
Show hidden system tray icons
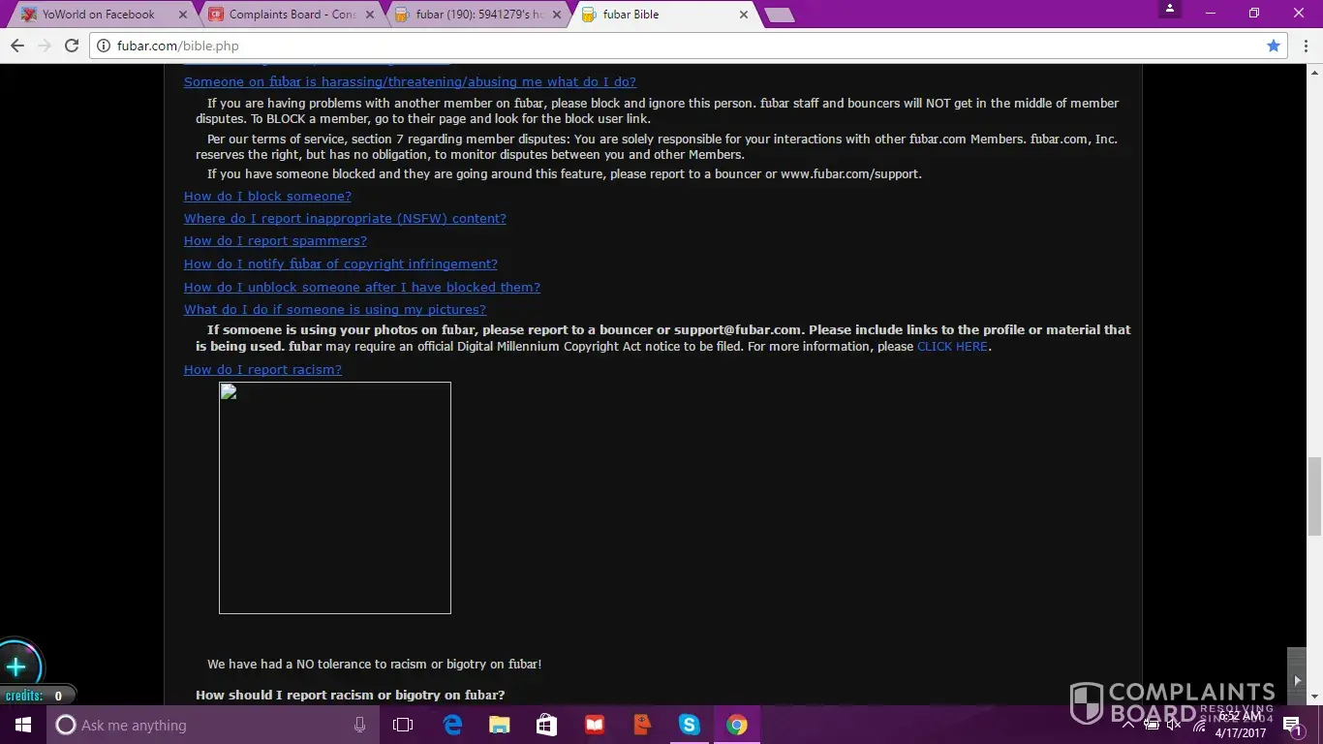point(1127,725)
